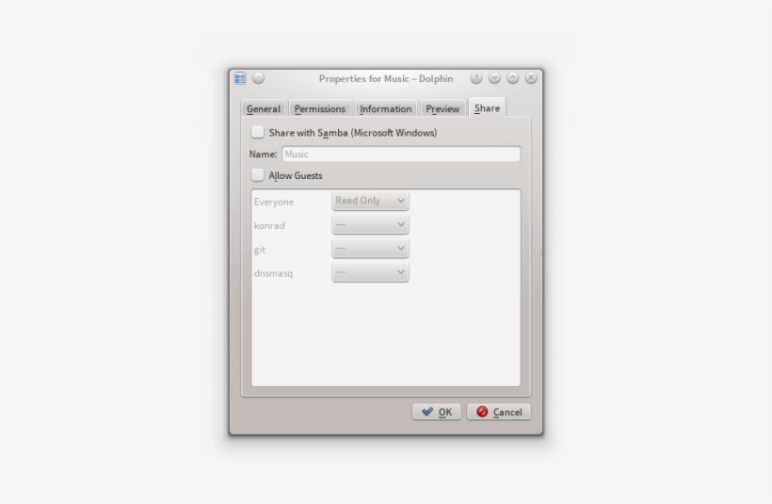Confirm with the OK button

tap(437, 412)
